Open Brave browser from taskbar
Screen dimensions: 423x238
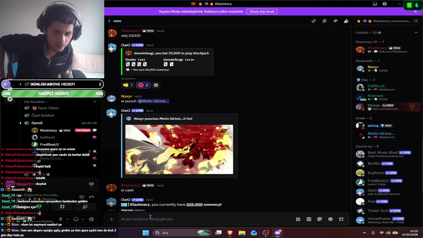point(230,233)
